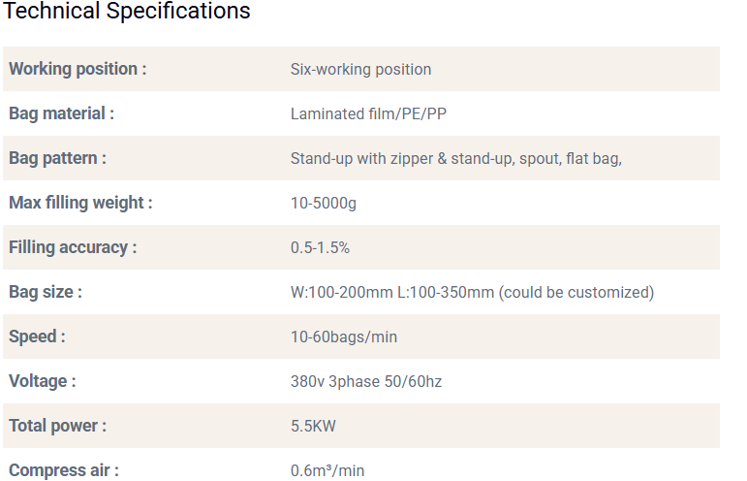Click the Bag size label
Viewport: 747px width, 481px height.
(x=45, y=292)
